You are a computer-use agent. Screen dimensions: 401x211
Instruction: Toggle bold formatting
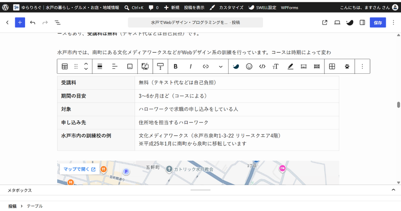point(175,66)
